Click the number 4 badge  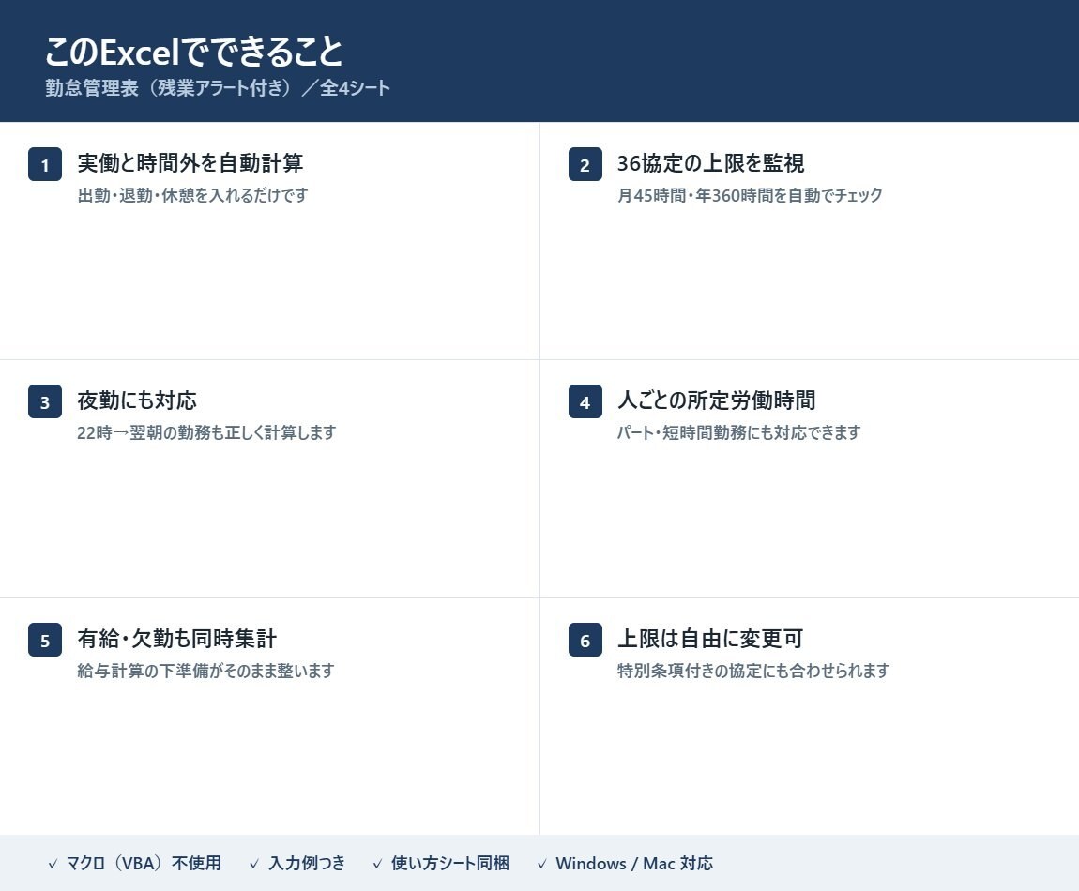pos(585,401)
